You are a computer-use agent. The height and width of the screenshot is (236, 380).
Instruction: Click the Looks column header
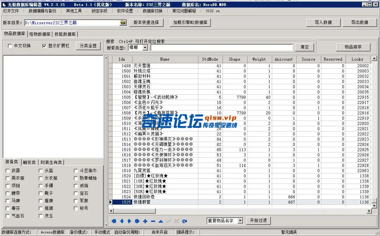357,59
